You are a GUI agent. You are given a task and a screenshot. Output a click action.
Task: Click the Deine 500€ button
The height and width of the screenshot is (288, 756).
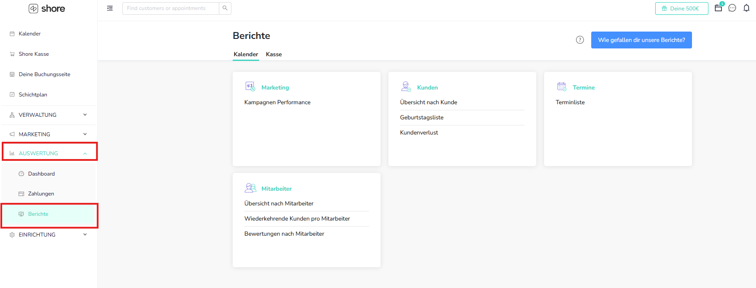pos(681,9)
